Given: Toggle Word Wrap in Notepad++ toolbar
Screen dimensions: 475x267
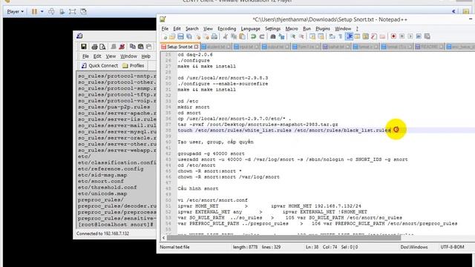Looking at the screenshot, I should click(332, 36).
